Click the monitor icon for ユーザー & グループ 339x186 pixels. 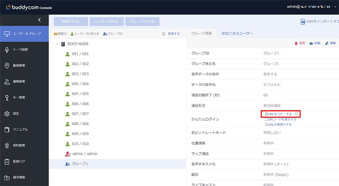pyautogui.click(x=7, y=34)
